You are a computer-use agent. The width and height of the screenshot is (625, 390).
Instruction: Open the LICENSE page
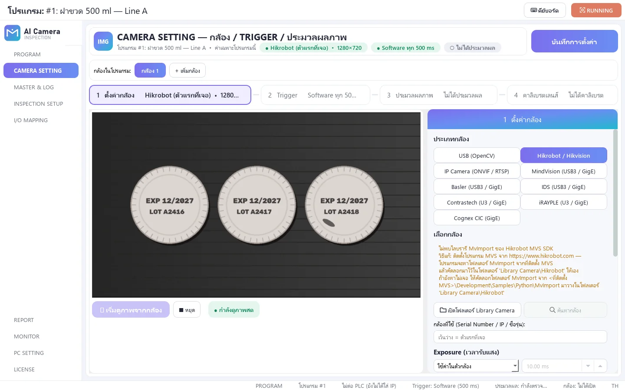[41, 369]
